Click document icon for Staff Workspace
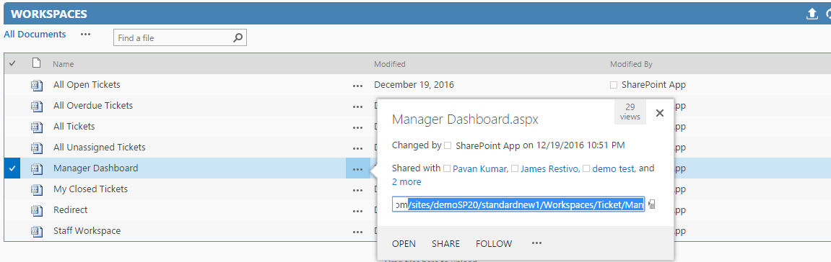 coord(36,231)
